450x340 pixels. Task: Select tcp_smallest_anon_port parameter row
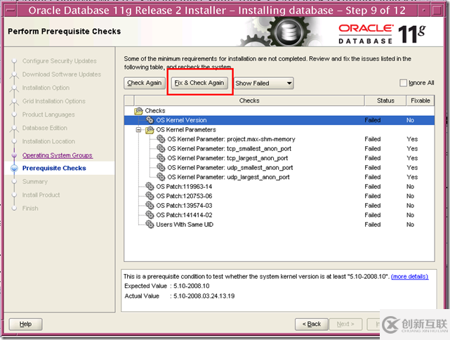[x=279, y=148]
